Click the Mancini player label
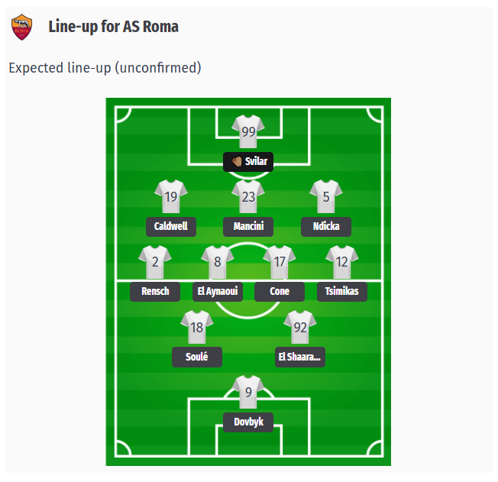 248,227
